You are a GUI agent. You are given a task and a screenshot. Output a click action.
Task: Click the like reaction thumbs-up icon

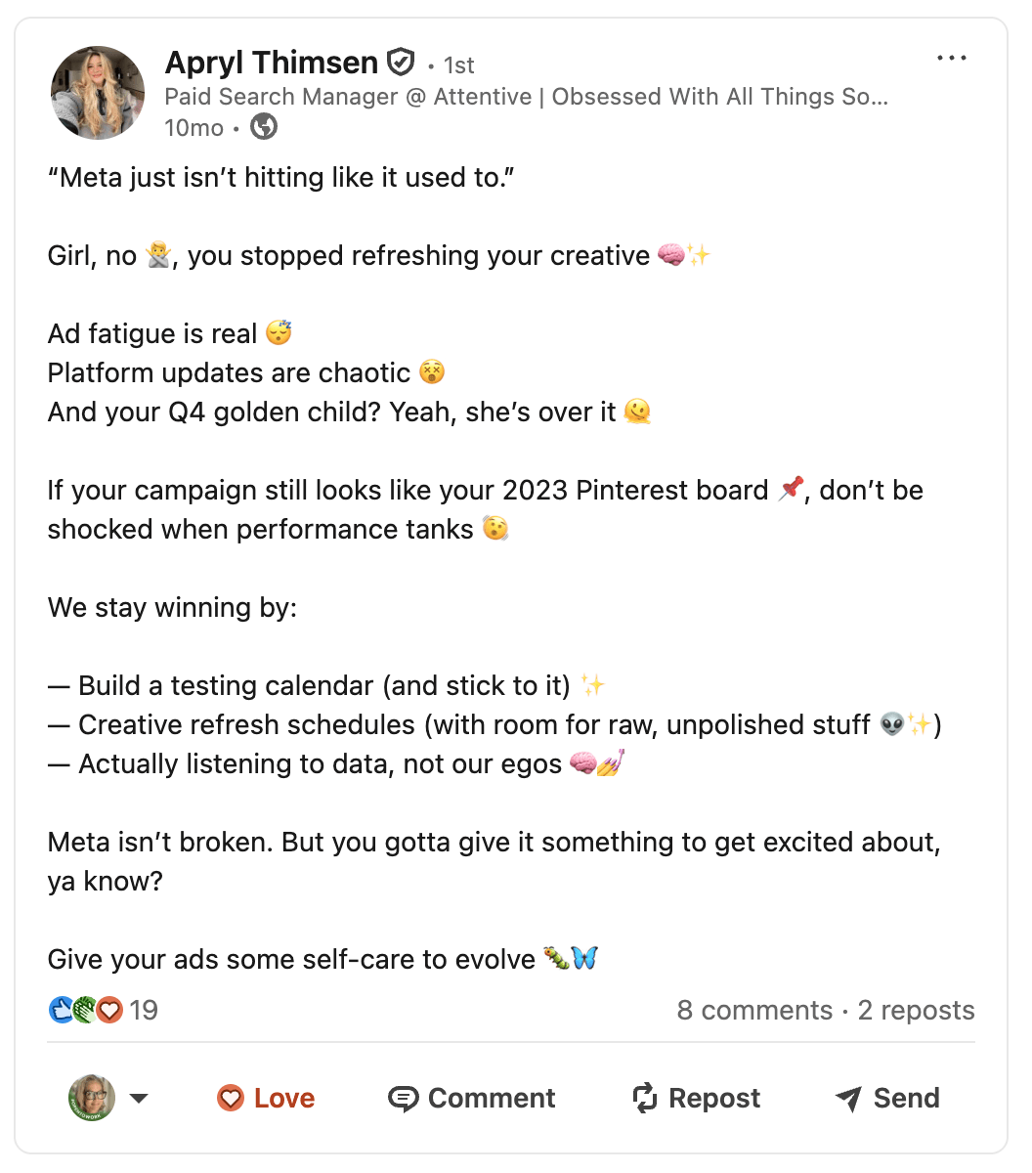pos(61,1010)
